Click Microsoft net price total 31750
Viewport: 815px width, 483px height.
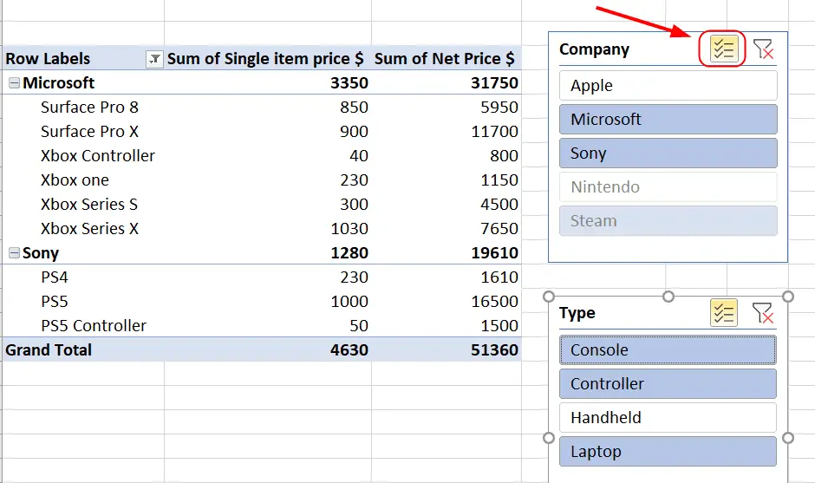494,82
